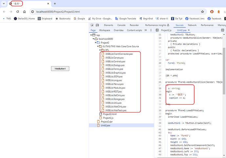Open Content scripts navigator tab
Image resolution: width=226 pixels, height=158 pixels.
pos(134,30)
